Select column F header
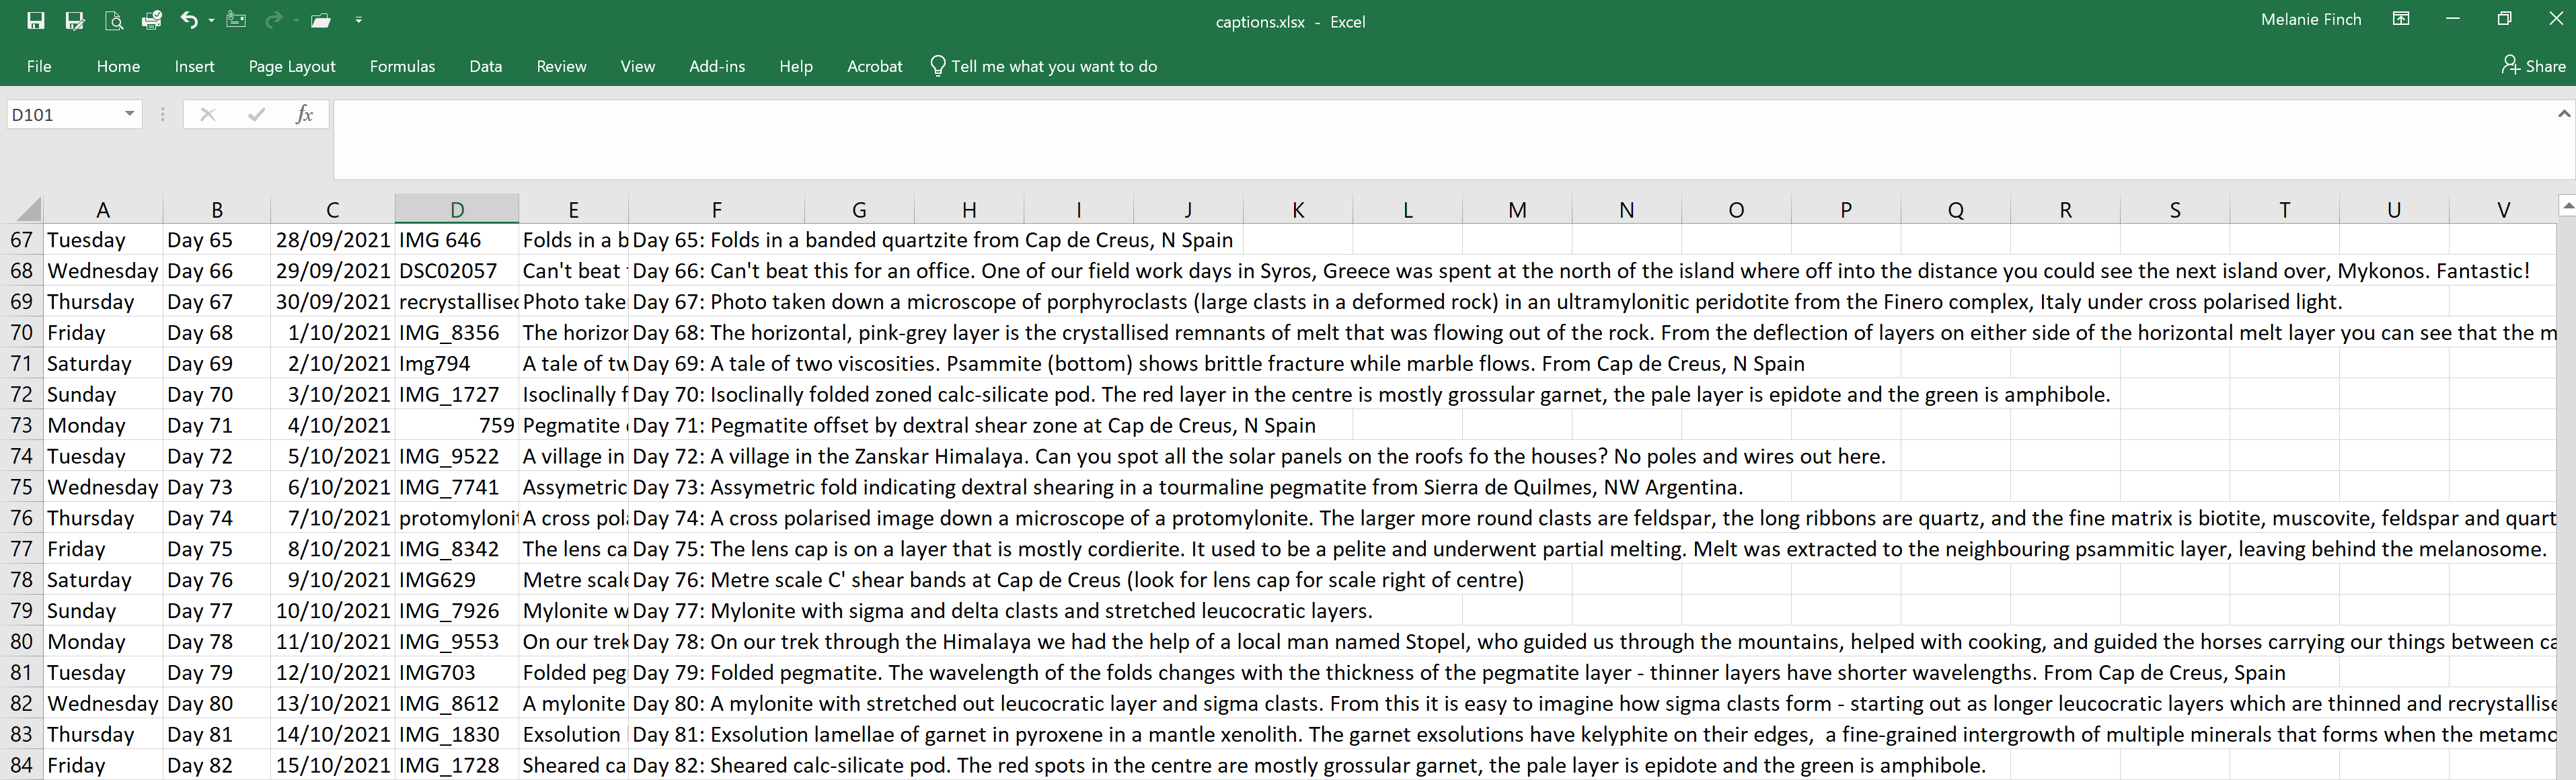The width and height of the screenshot is (2576, 780). click(716, 210)
